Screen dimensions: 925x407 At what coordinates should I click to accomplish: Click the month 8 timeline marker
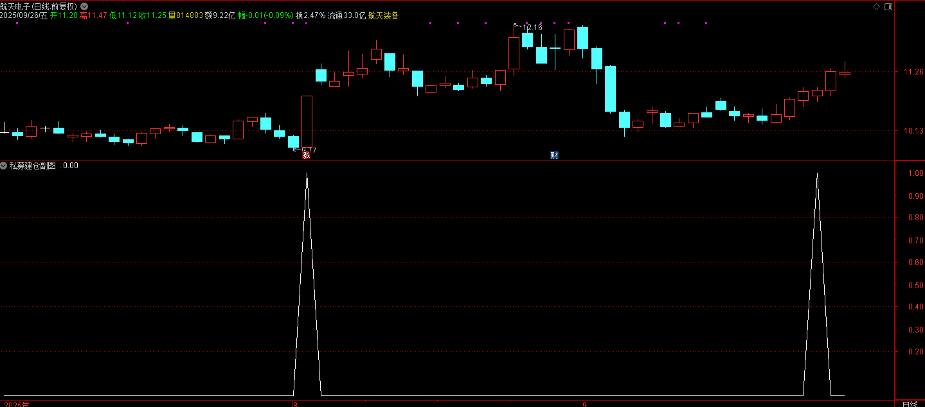point(295,404)
